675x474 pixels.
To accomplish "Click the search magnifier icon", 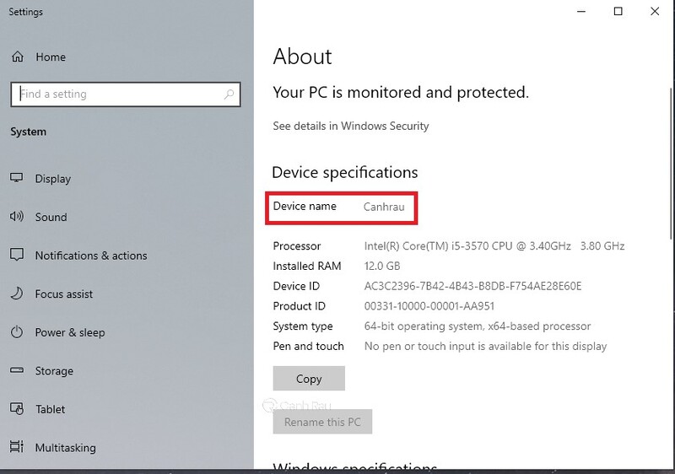I will point(229,94).
